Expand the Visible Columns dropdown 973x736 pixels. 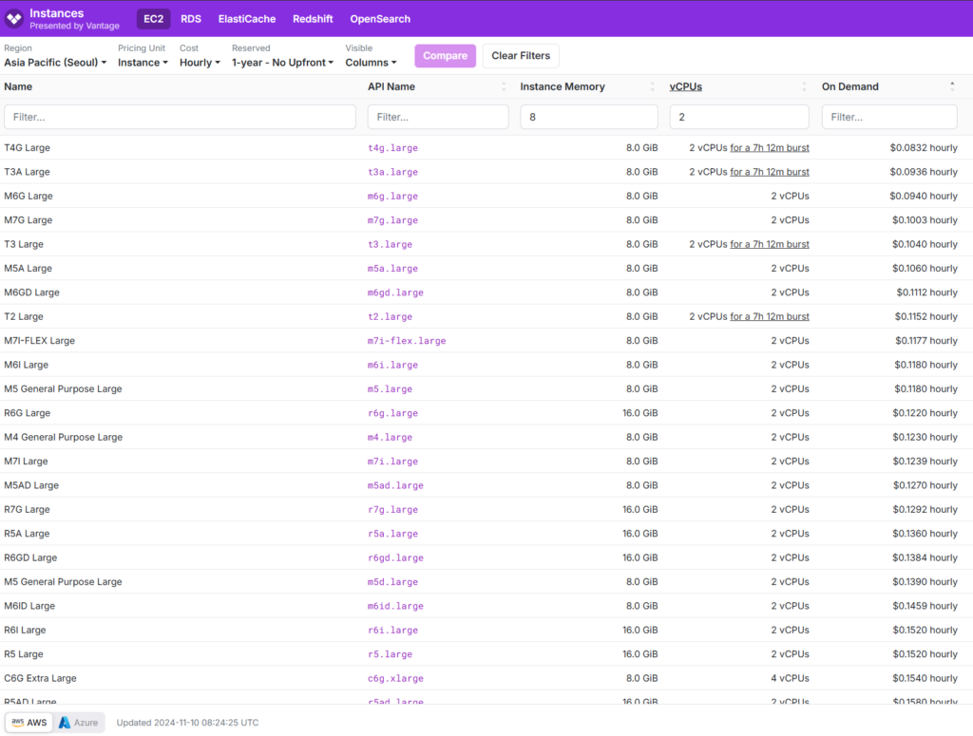(371, 63)
